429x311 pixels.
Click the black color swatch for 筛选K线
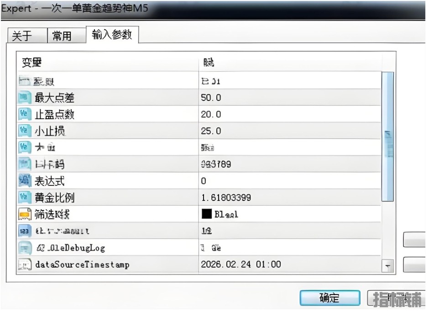pos(207,214)
